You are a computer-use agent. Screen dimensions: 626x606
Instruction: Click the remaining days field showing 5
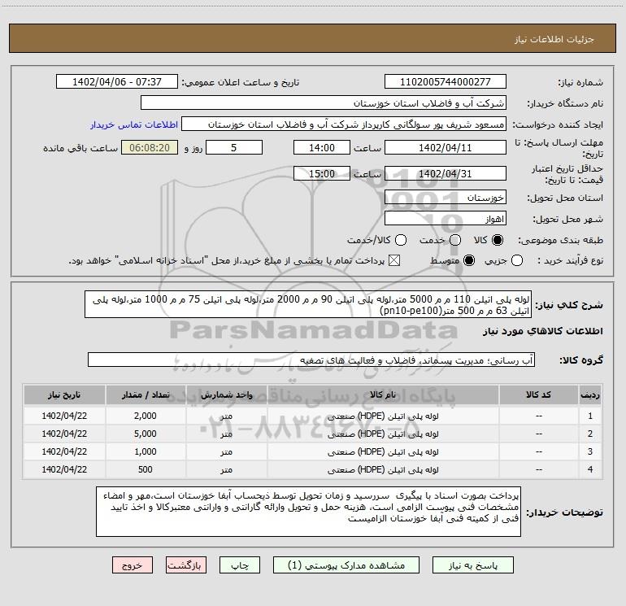234,147
